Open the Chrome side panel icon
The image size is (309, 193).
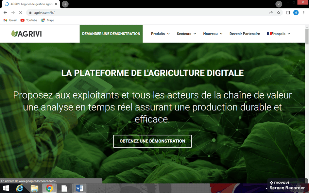click(288, 13)
